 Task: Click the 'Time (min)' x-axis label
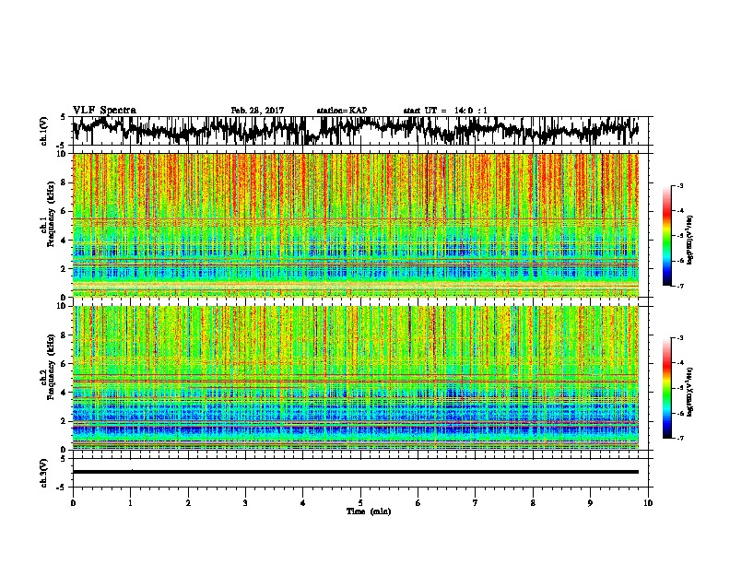click(369, 511)
